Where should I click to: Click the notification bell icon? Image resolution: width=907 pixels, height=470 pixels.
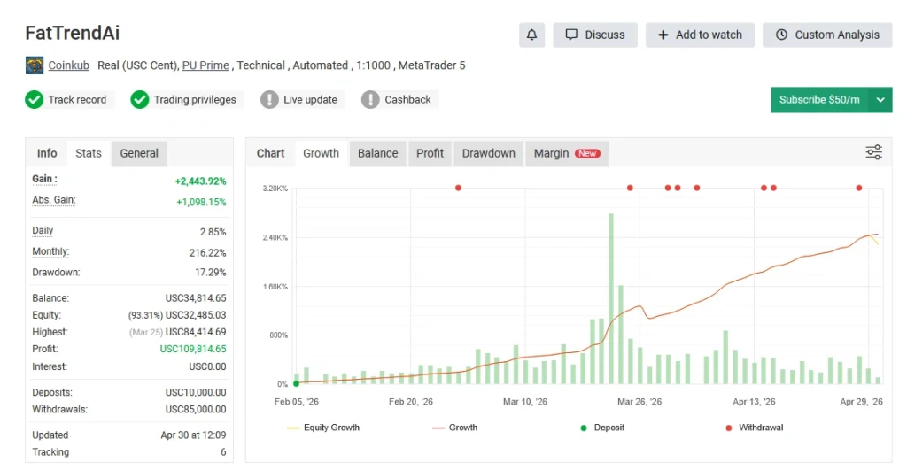(x=531, y=35)
